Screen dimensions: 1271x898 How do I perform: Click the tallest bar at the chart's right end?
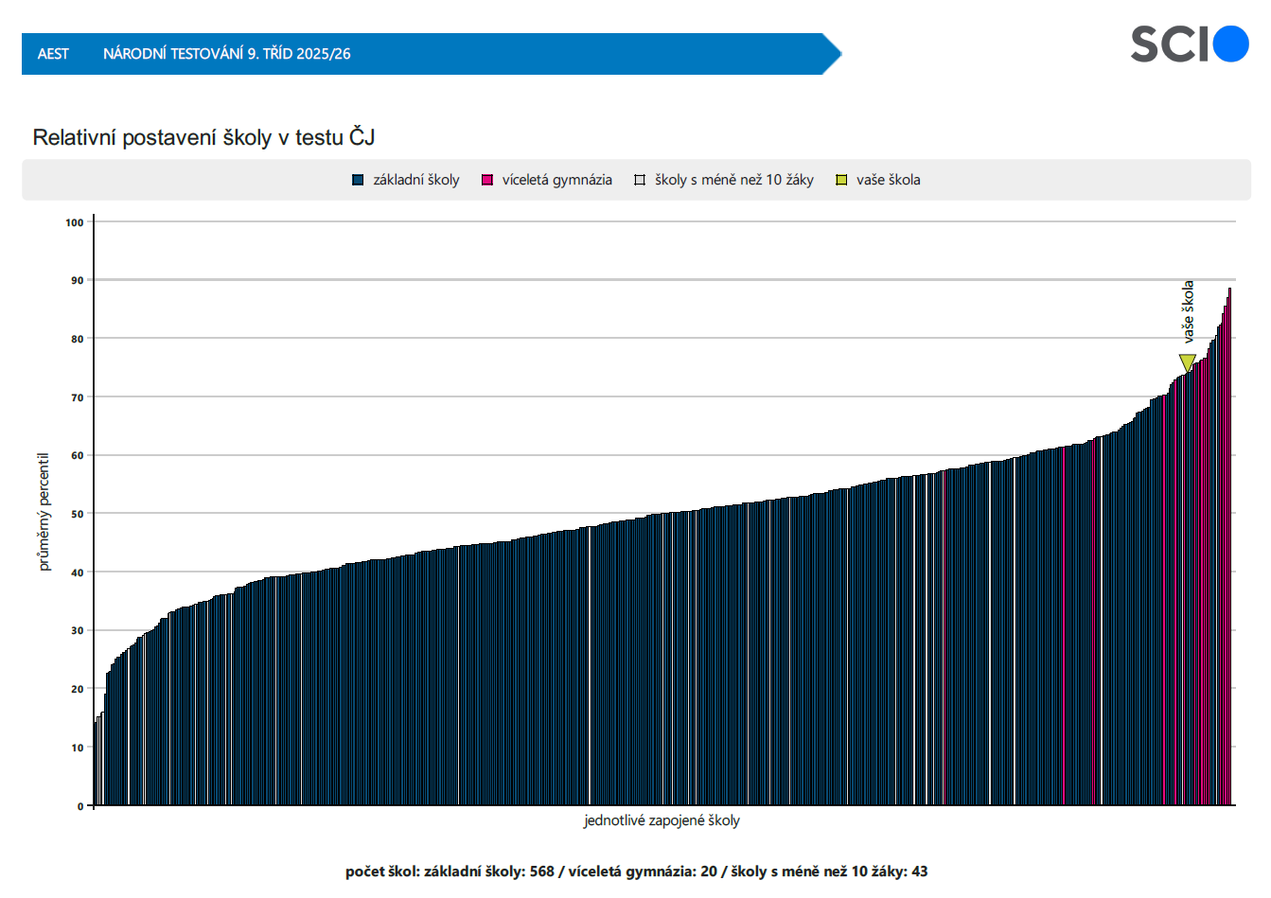pyautogui.click(x=1229, y=549)
